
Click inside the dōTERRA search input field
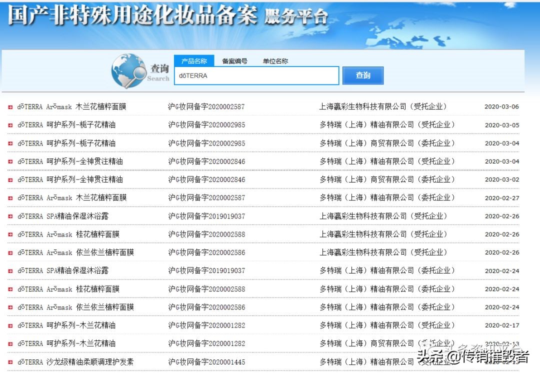pos(256,75)
